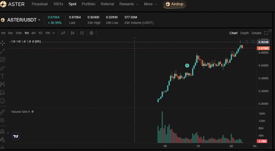This screenshot has width=275, height=151.
Task: Select the crosshair cursor tool
Action: click(x=2, y=43)
